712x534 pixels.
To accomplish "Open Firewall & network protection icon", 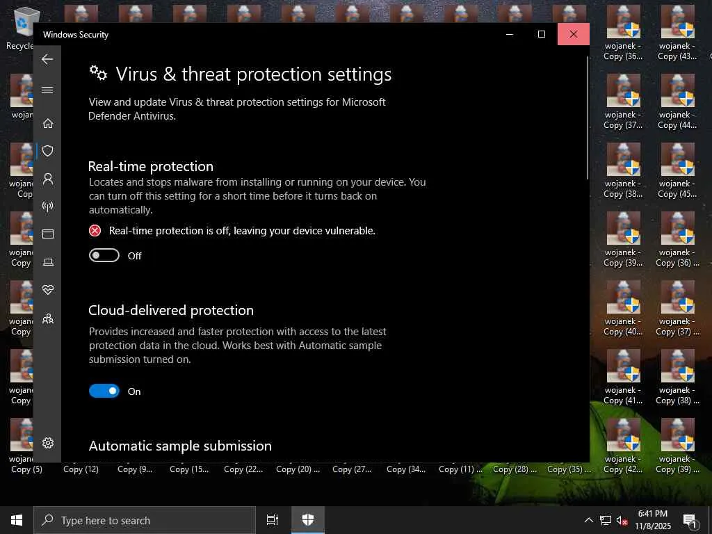I will tap(48, 206).
